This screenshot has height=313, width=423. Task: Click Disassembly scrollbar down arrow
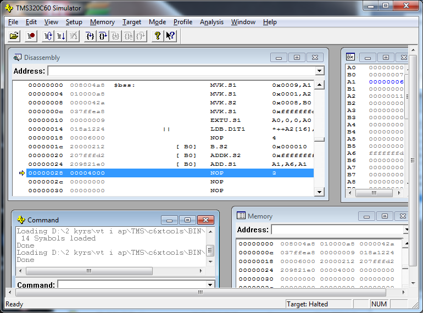pyautogui.click(x=319, y=192)
